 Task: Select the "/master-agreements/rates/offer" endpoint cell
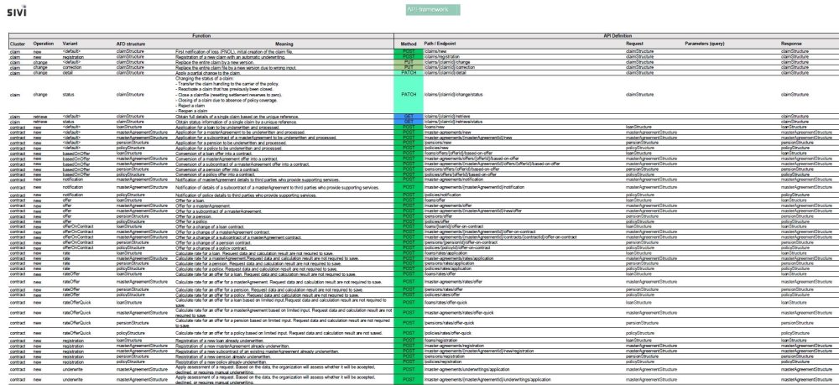pos(524,282)
